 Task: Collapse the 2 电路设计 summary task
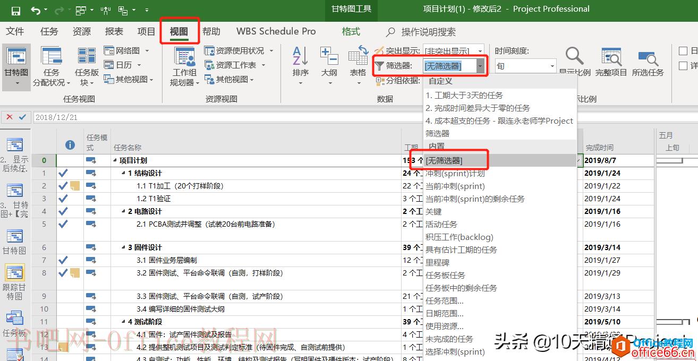[x=124, y=211]
